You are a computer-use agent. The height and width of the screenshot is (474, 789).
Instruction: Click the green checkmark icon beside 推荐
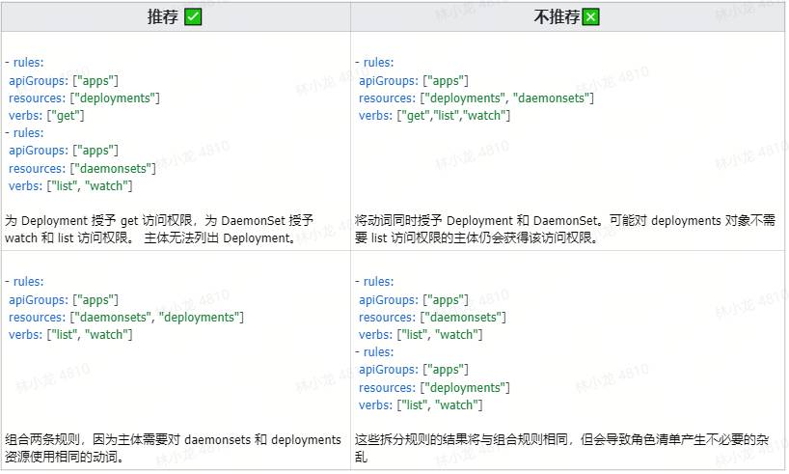tap(193, 17)
